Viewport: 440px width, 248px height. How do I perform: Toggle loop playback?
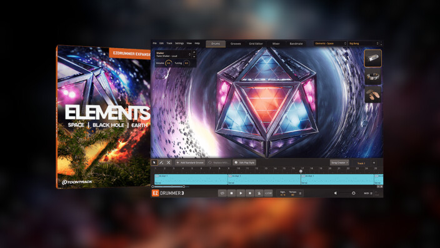(222, 193)
